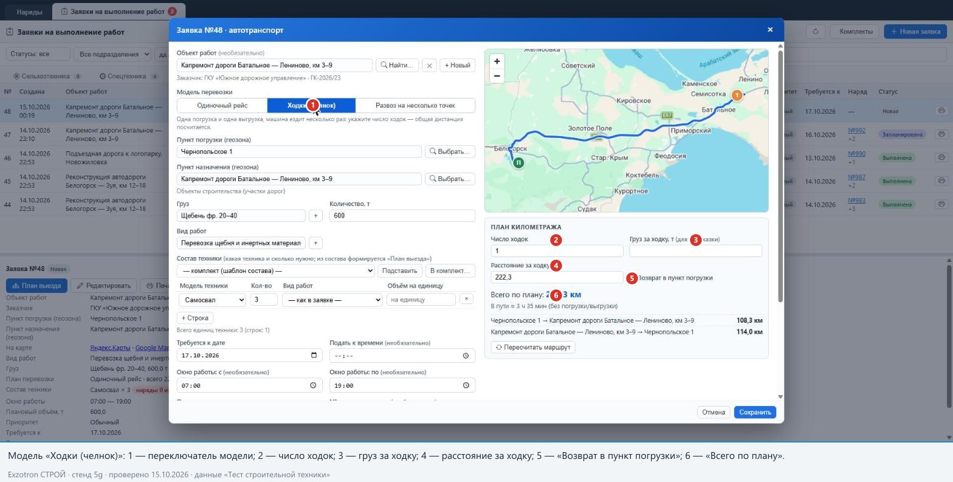Open the calendar picker for Требуется к дате
This screenshot has height=482, width=953.
coord(314,355)
